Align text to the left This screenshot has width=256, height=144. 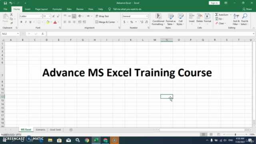(x=65, y=22)
